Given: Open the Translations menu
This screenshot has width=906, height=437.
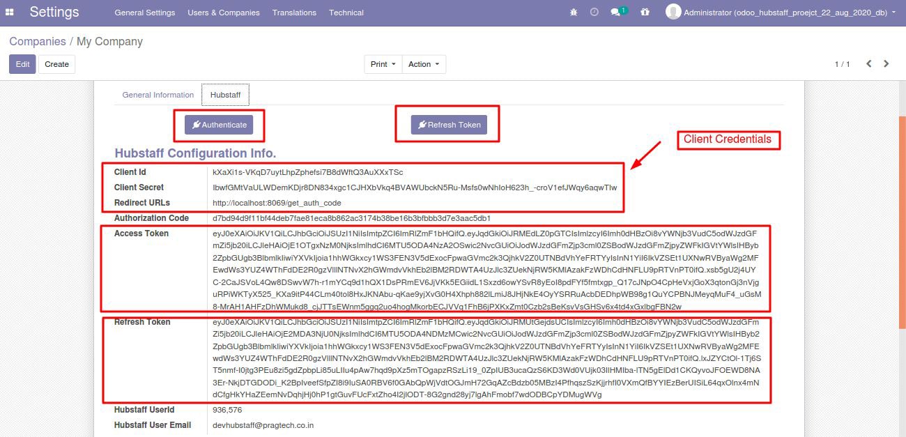Looking at the screenshot, I should click(x=294, y=13).
